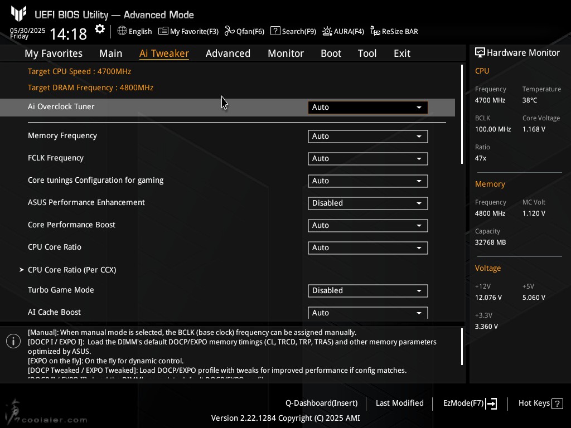Viewport: 571px width, 428px height.
Task: Click the Version 2.22.1284 copyright text
Action: (285, 418)
